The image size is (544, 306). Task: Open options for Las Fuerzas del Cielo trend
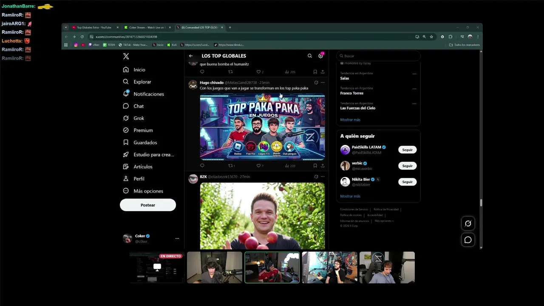click(x=414, y=104)
